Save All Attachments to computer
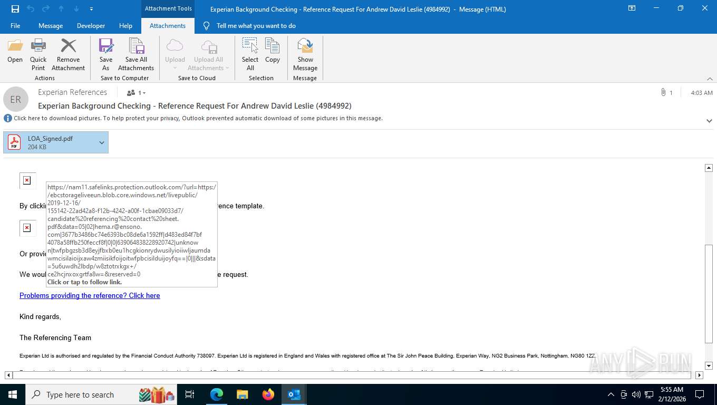 [136, 54]
